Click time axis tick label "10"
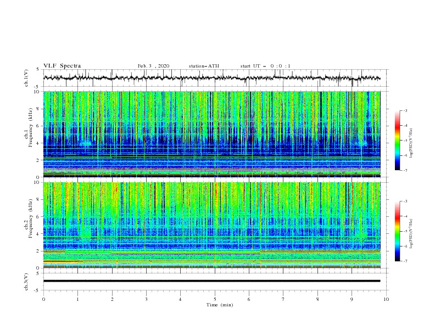This screenshot has width=435, height=336. click(386, 299)
